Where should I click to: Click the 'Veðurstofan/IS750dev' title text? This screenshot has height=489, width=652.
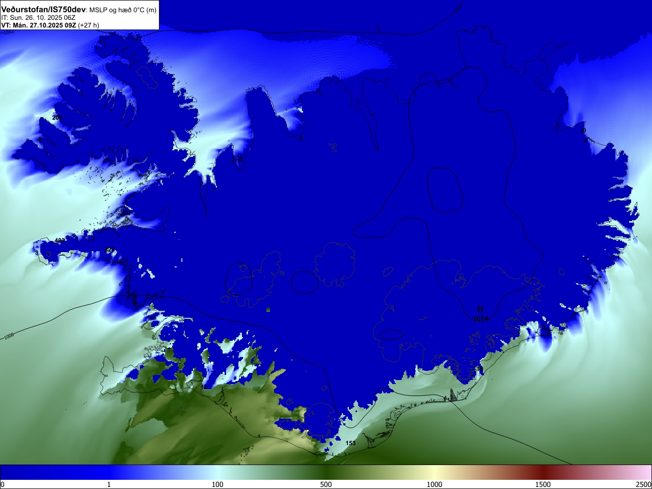click(x=43, y=10)
